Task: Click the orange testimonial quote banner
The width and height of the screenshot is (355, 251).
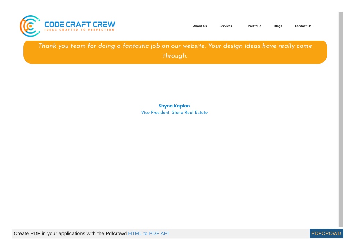Action: 175,52
